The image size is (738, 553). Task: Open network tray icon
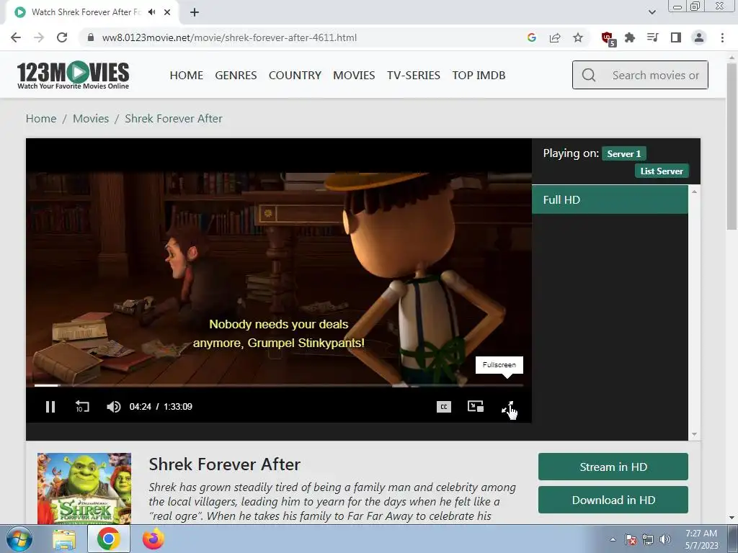(648, 539)
